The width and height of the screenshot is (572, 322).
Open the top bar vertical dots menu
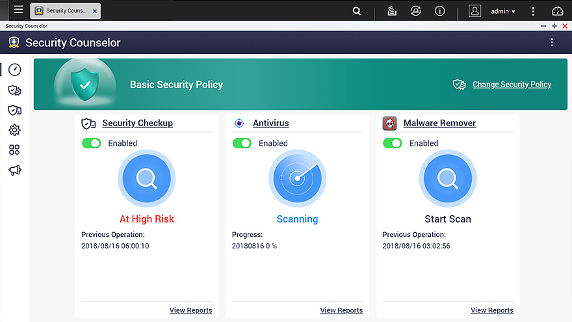click(533, 11)
